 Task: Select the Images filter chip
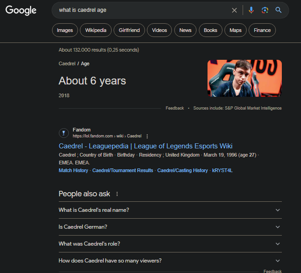[x=65, y=30]
